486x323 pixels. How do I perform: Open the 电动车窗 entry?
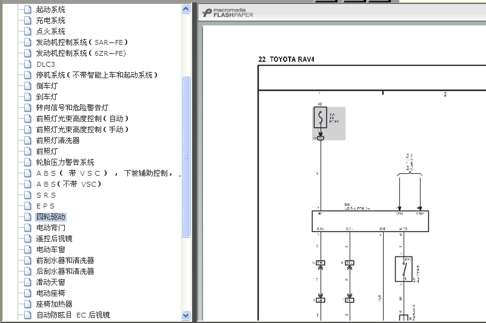pyautogui.click(x=50, y=250)
